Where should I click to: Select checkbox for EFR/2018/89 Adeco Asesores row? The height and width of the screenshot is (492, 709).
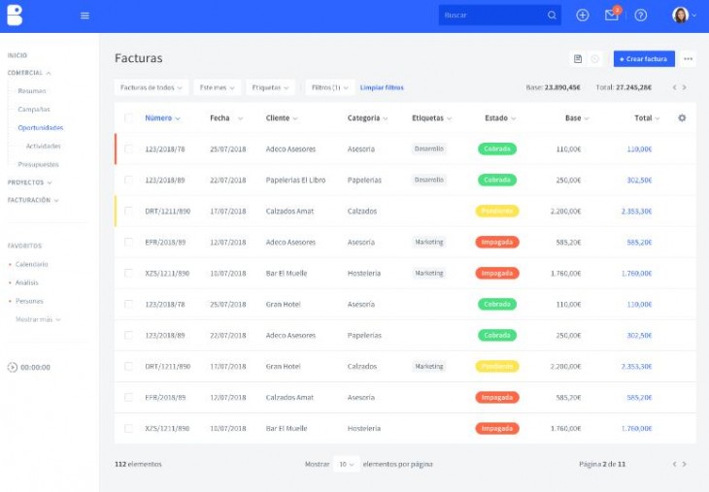[x=128, y=243]
